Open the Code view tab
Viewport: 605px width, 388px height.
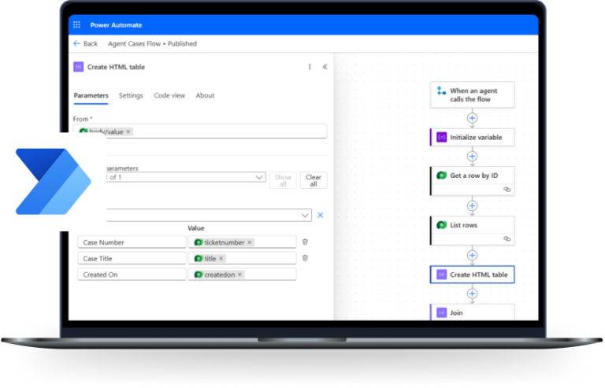[169, 96]
